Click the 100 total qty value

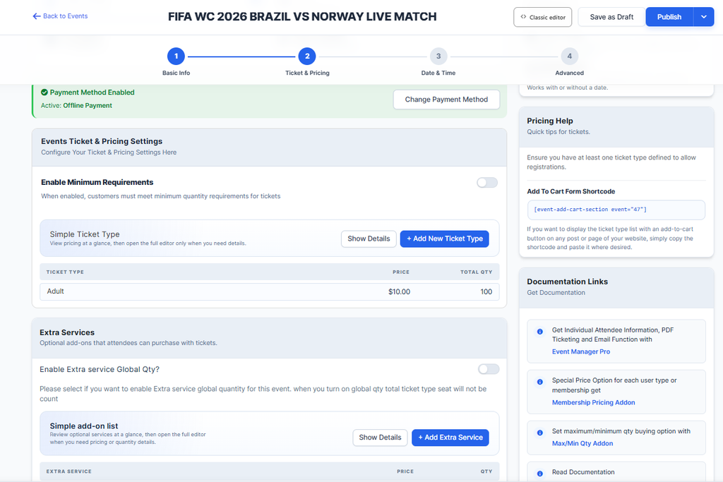pyautogui.click(x=486, y=291)
